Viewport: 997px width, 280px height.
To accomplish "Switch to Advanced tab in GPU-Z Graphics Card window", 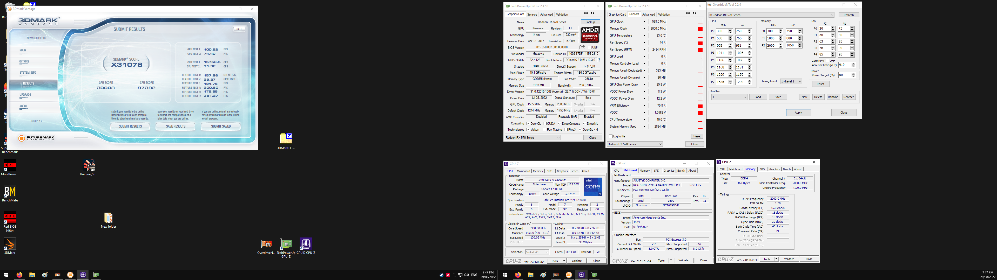I will (x=547, y=14).
